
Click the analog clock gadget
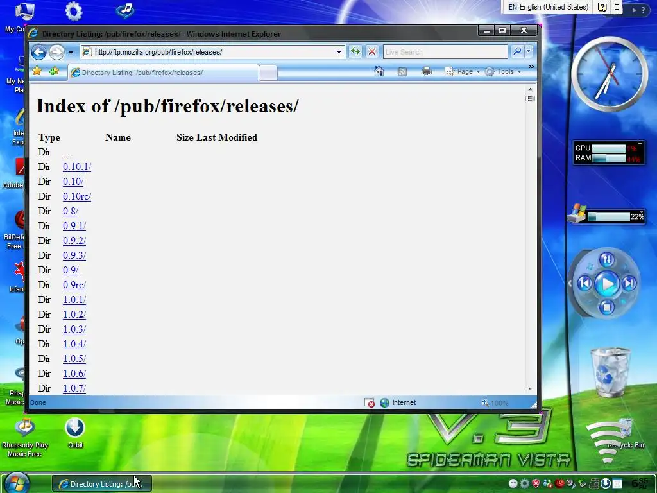coord(610,74)
